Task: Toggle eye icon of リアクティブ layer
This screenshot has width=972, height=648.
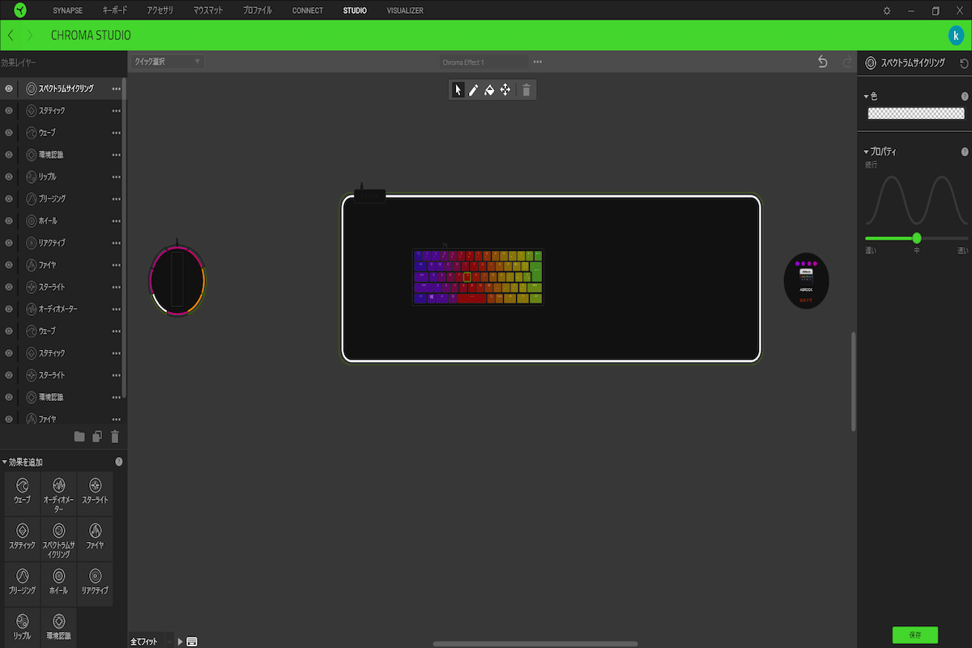Action: (x=9, y=243)
